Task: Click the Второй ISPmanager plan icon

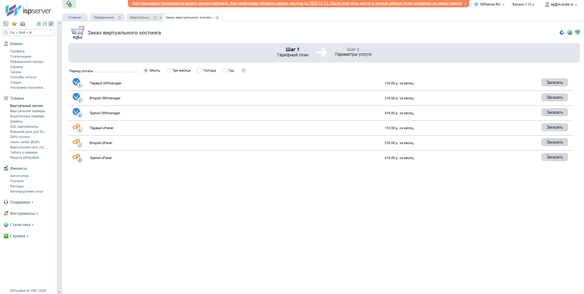Action: coord(77,97)
